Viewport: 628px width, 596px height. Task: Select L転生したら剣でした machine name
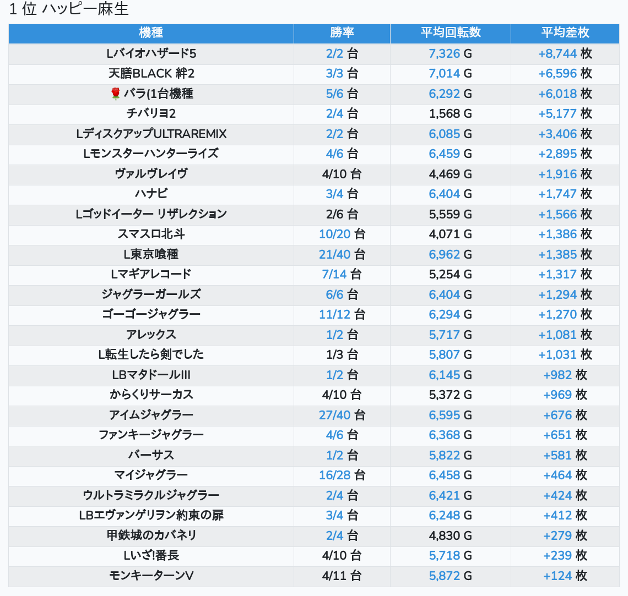[151, 355]
